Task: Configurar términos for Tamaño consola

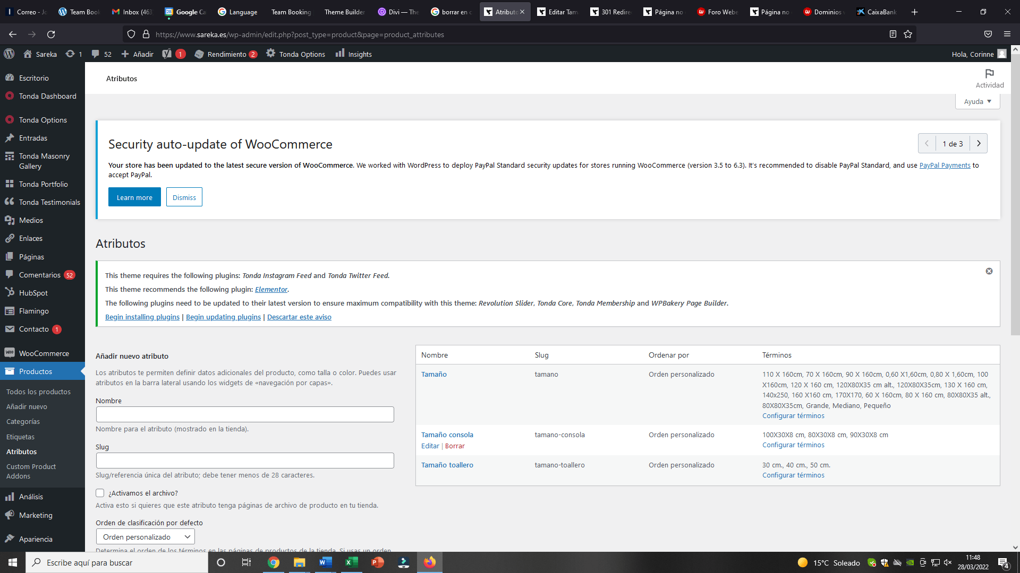Action: point(793,445)
